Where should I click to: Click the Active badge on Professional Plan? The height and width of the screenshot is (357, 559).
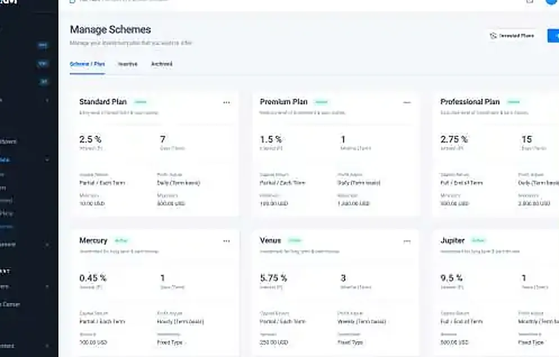[x=513, y=102]
